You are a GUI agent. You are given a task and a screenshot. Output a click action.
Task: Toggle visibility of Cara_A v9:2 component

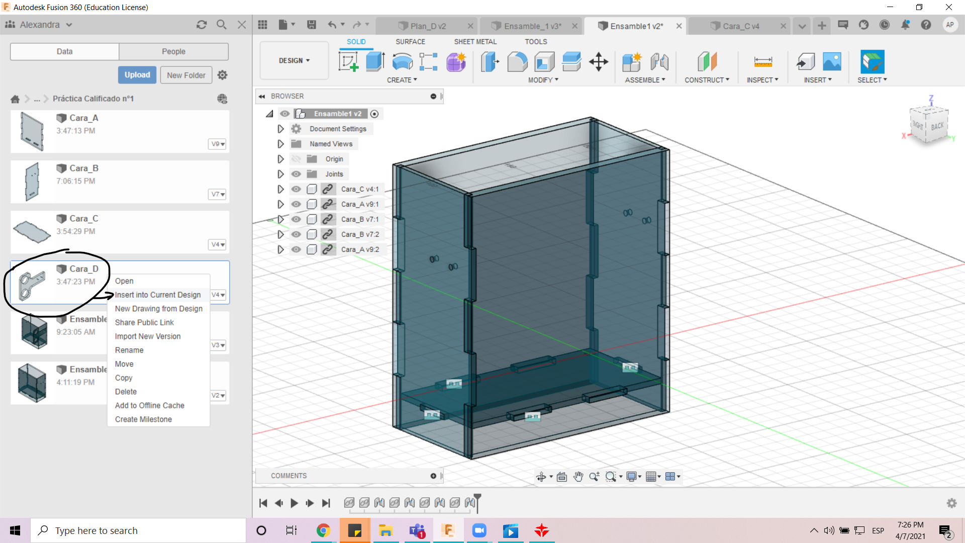point(296,249)
